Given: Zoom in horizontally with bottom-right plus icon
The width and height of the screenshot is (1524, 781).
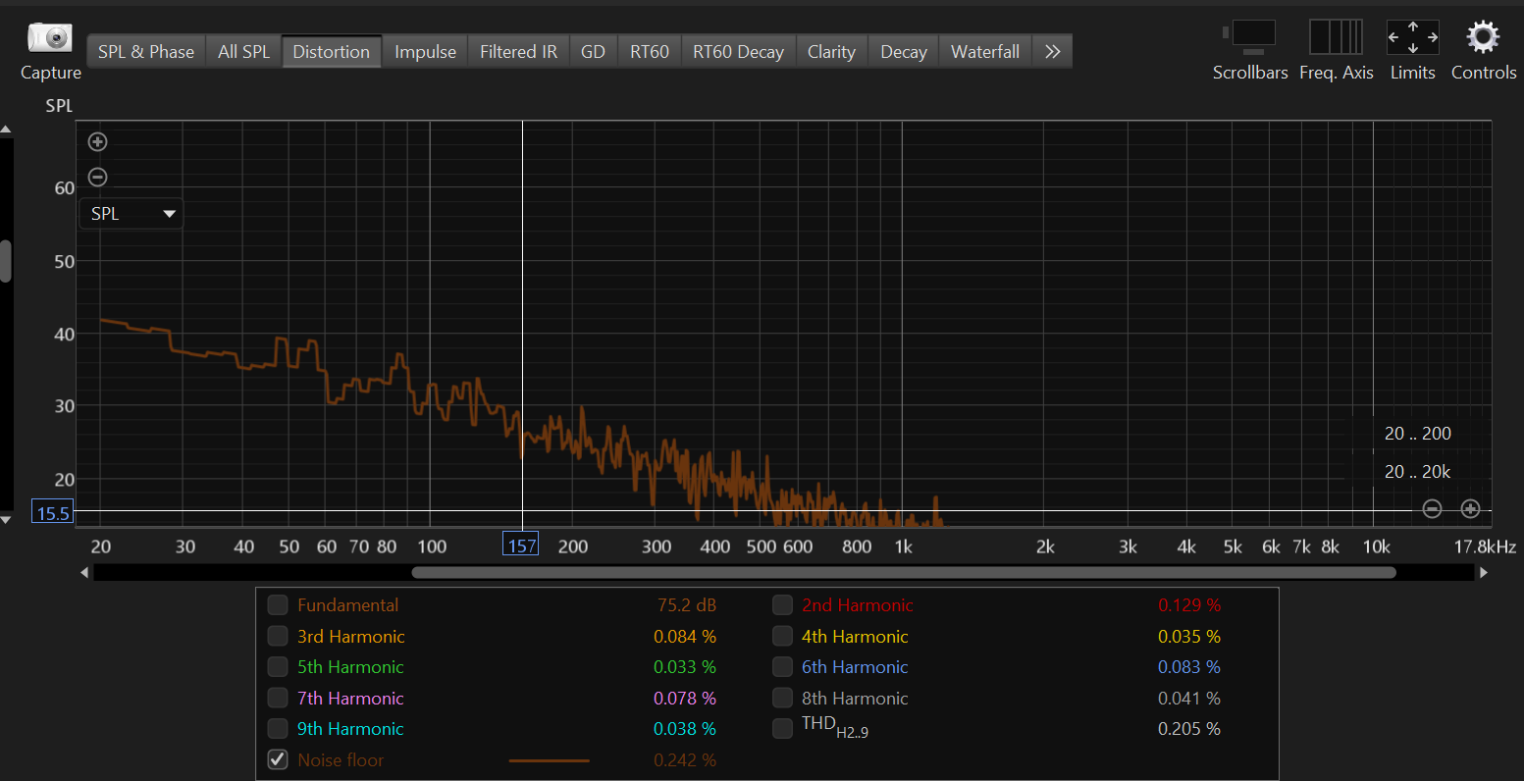Looking at the screenshot, I should coord(1470,508).
